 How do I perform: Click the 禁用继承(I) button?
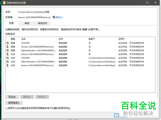[x=14, y=103]
